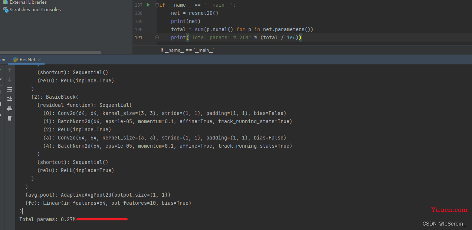Click line number 189 in the gutter
Screen dimensions: 472x230
point(138,21)
